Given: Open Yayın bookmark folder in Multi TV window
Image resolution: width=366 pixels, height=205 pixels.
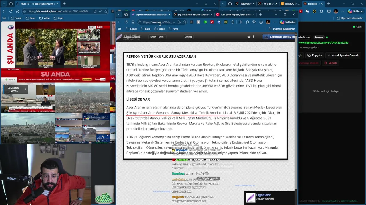Looking at the screenshot, I should [x=58, y=18].
